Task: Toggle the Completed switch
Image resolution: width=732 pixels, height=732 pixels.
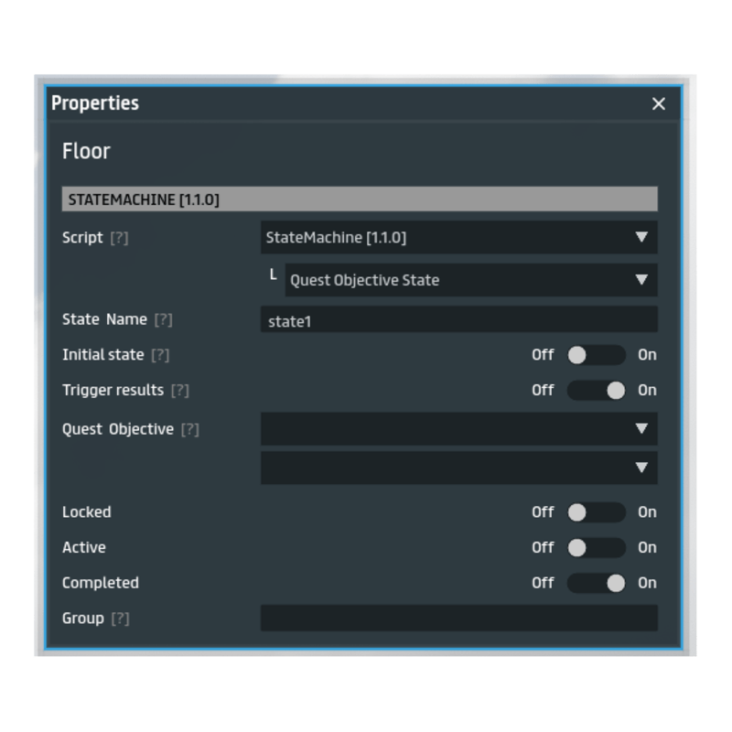Action: tap(596, 583)
